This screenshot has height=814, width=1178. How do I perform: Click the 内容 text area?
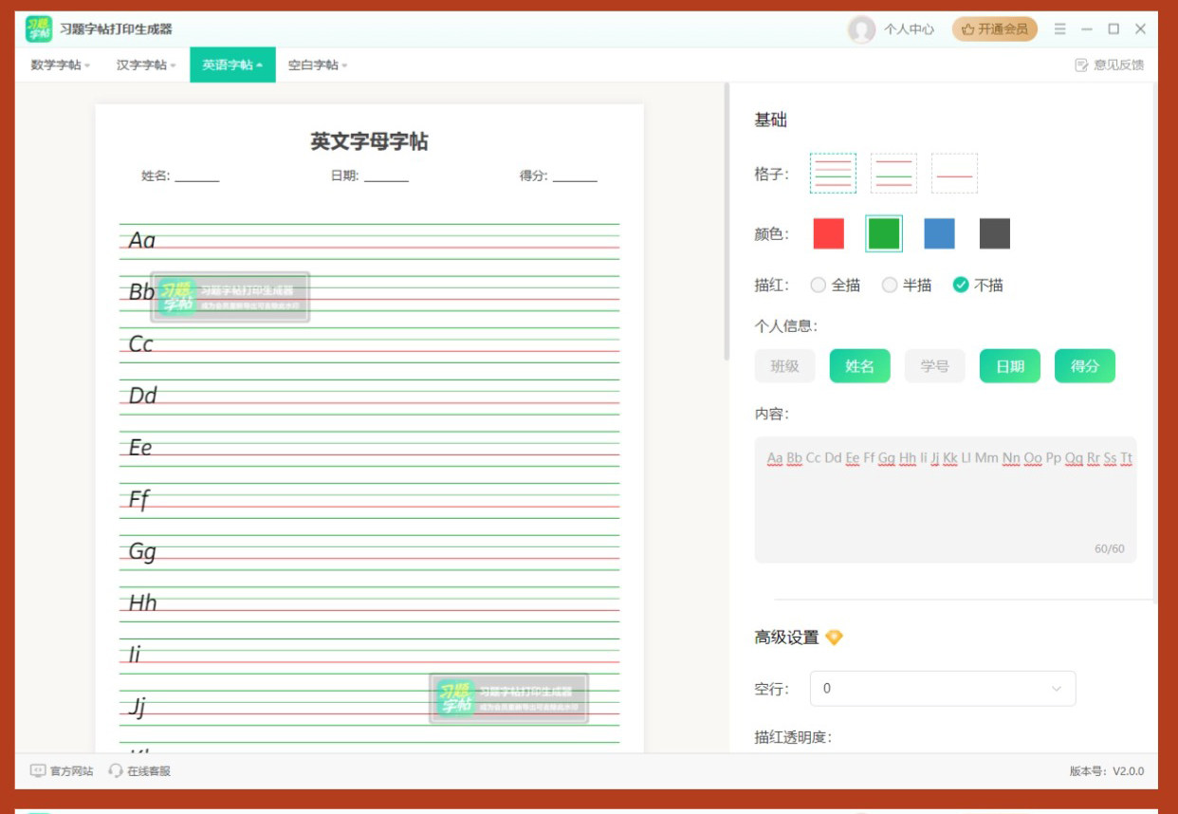pyautogui.click(x=946, y=500)
